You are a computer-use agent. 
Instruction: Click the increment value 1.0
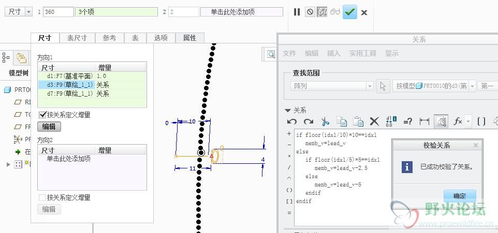[x=101, y=76]
